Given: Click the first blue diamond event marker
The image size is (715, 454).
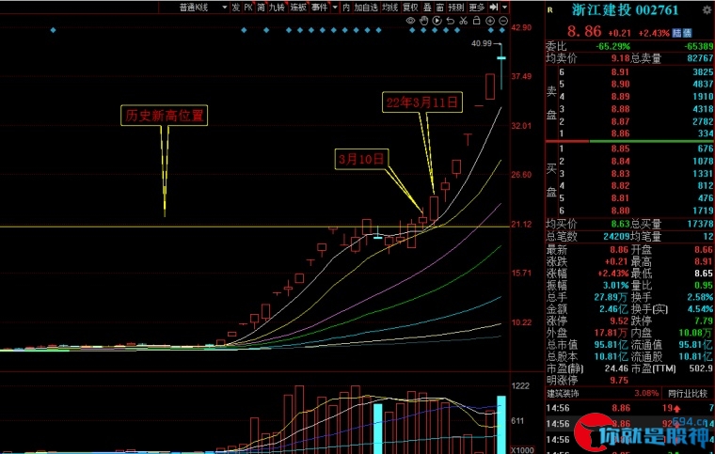Looking at the screenshot, I should point(54,30).
